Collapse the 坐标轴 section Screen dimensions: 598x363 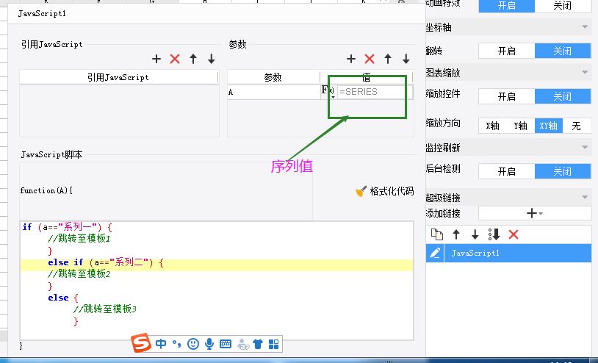[585, 27]
